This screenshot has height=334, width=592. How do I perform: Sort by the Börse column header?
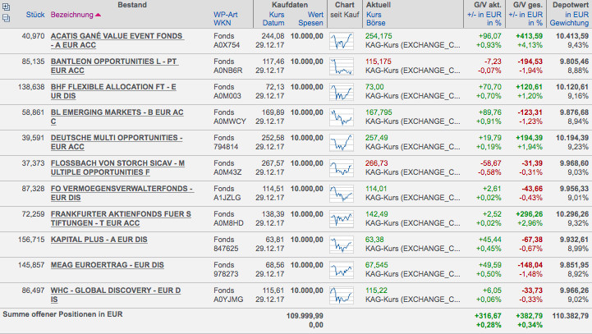pyautogui.click(x=376, y=23)
